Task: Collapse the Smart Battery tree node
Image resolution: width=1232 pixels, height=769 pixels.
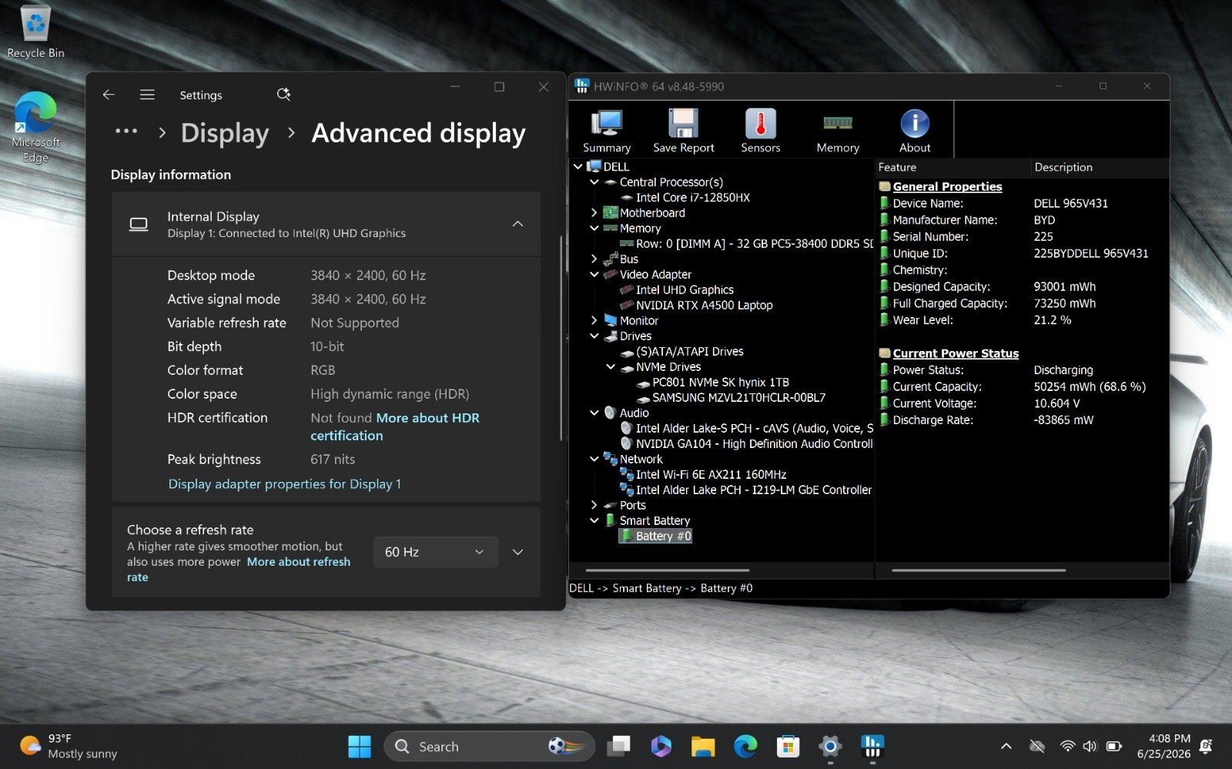Action: coord(594,520)
